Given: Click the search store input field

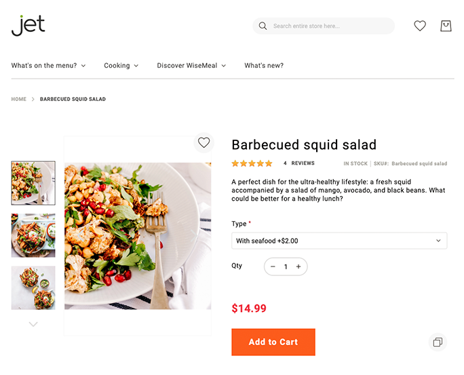Looking at the screenshot, I should coord(329,26).
